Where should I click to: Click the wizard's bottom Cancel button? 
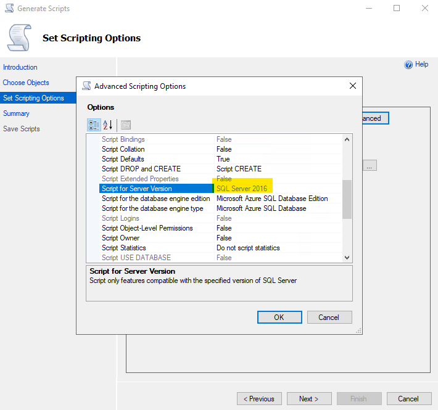pyautogui.click(x=409, y=398)
